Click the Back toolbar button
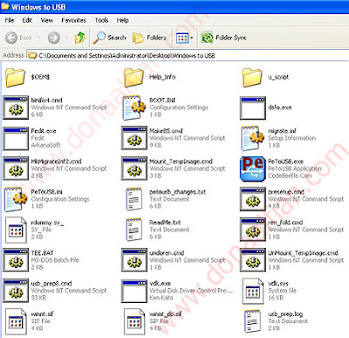The image size is (349, 338). click(x=19, y=38)
